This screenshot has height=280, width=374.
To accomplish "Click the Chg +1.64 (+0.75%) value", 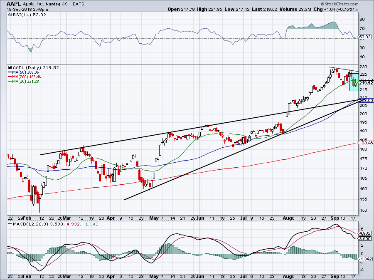I will [334, 9].
